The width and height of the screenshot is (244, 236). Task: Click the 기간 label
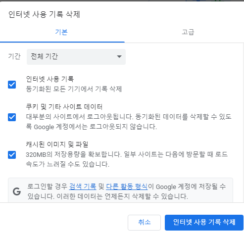[14, 56]
